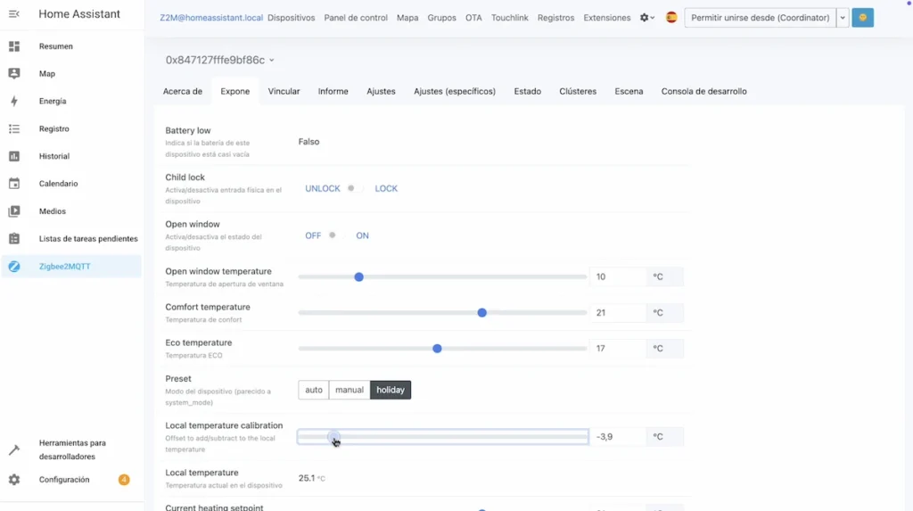Open the Map sidebar icon
The width and height of the screenshot is (913, 511).
pos(14,73)
